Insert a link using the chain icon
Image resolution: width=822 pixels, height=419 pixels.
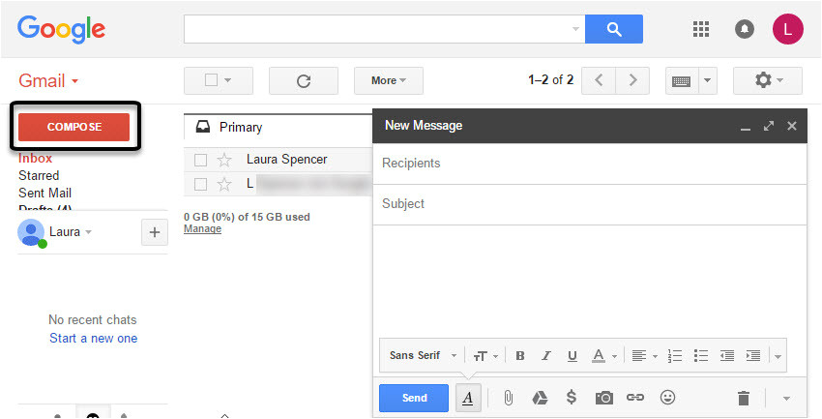coord(635,398)
